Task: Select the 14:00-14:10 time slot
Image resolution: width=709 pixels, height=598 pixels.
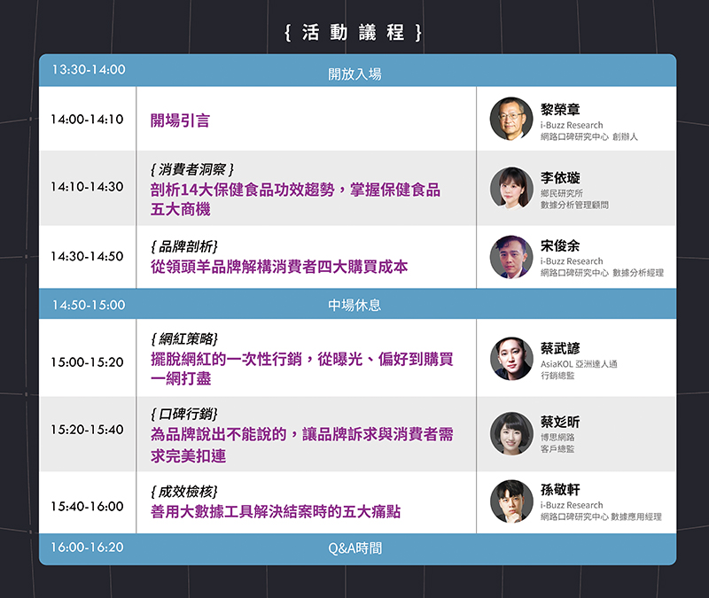Action: click(87, 119)
